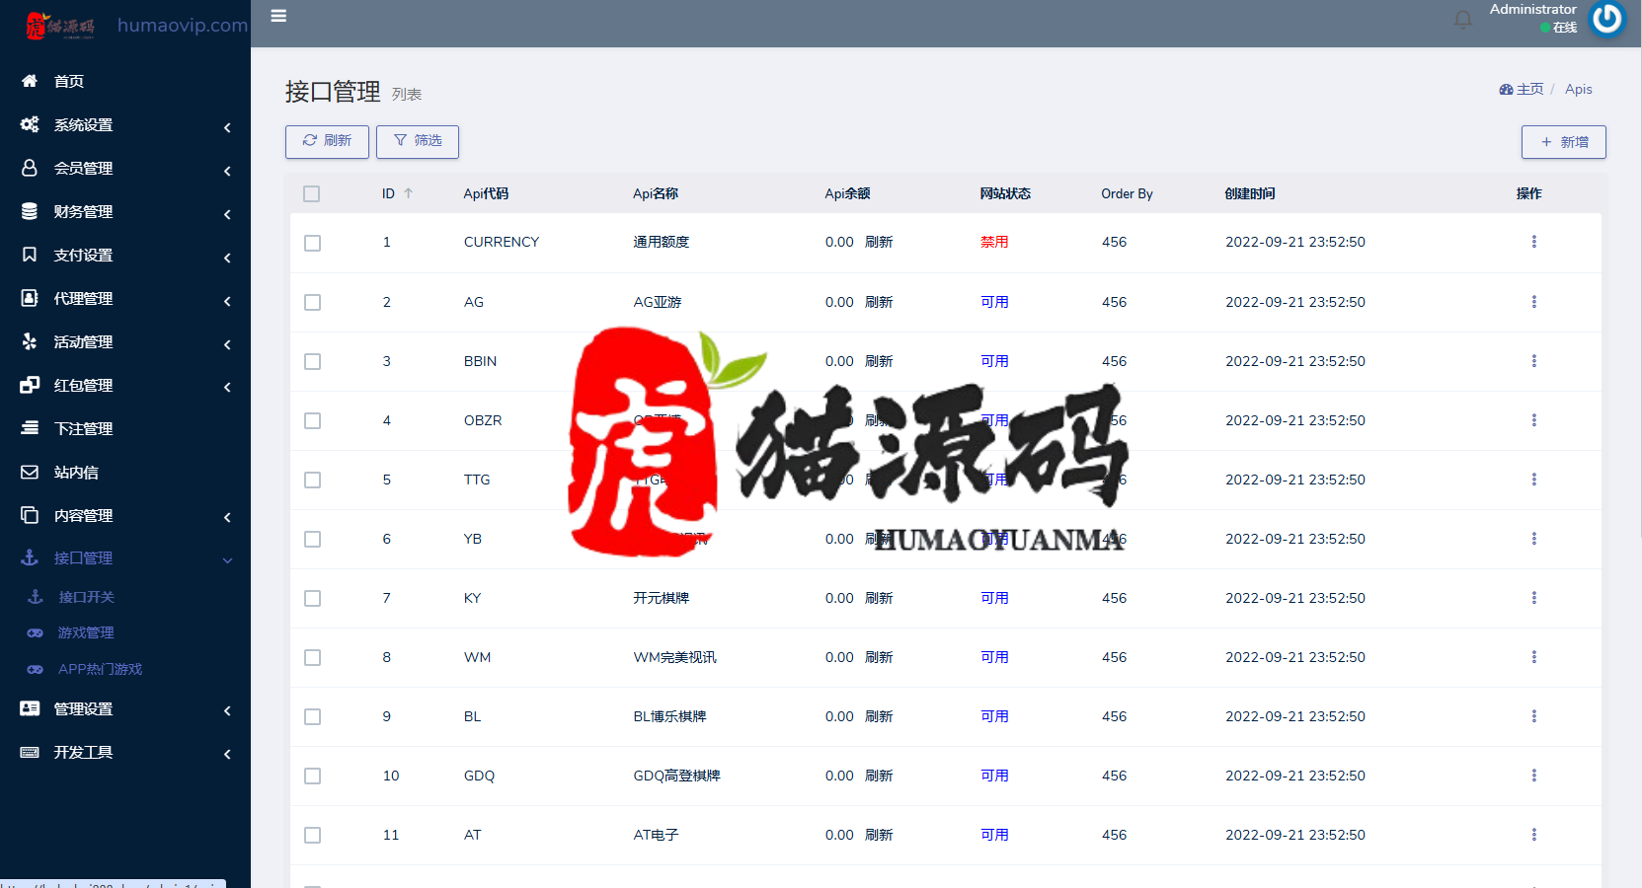The width and height of the screenshot is (1642, 888).
Task: Click the Order By column header
Action: 1127,193
